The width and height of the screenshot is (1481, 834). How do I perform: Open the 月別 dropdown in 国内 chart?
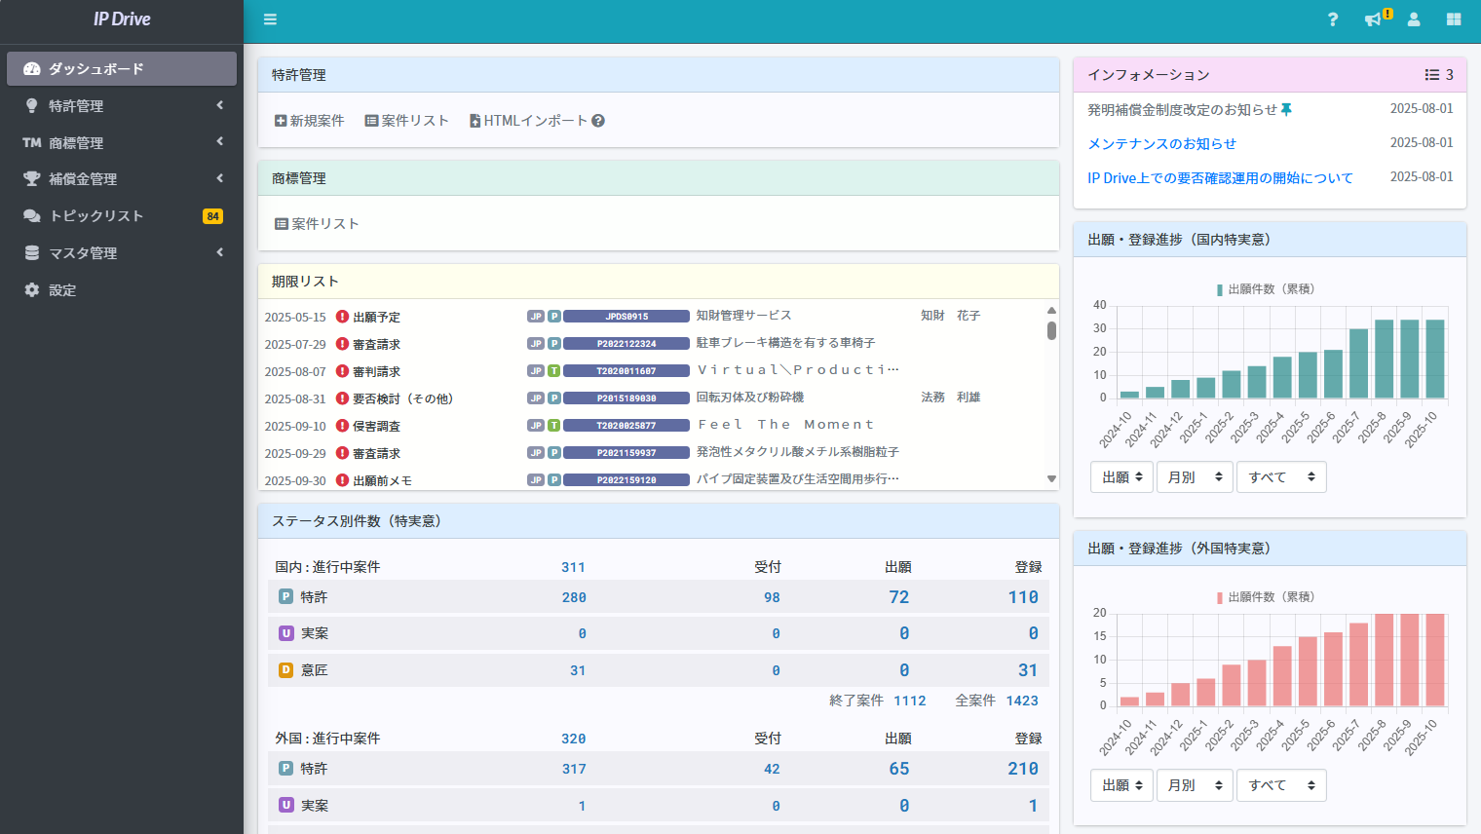point(1195,477)
